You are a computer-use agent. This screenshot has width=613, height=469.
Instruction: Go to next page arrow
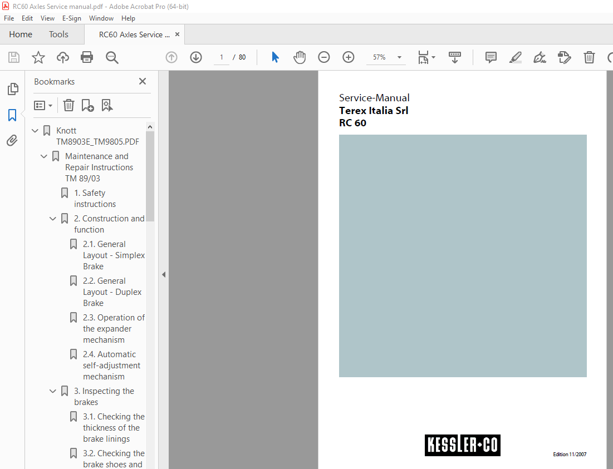[196, 57]
